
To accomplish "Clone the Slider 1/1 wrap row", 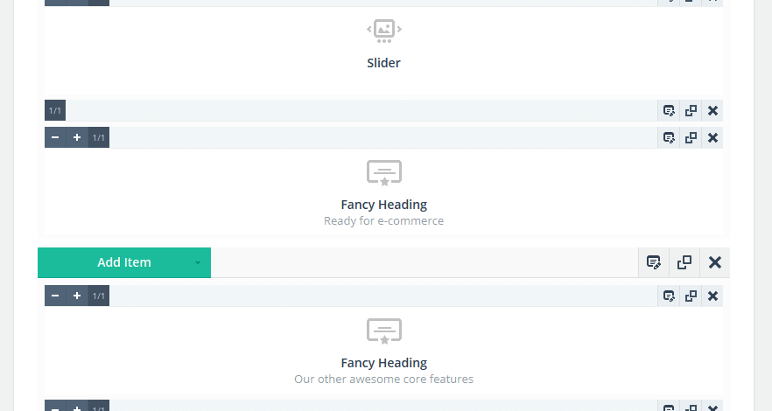I will (x=691, y=110).
